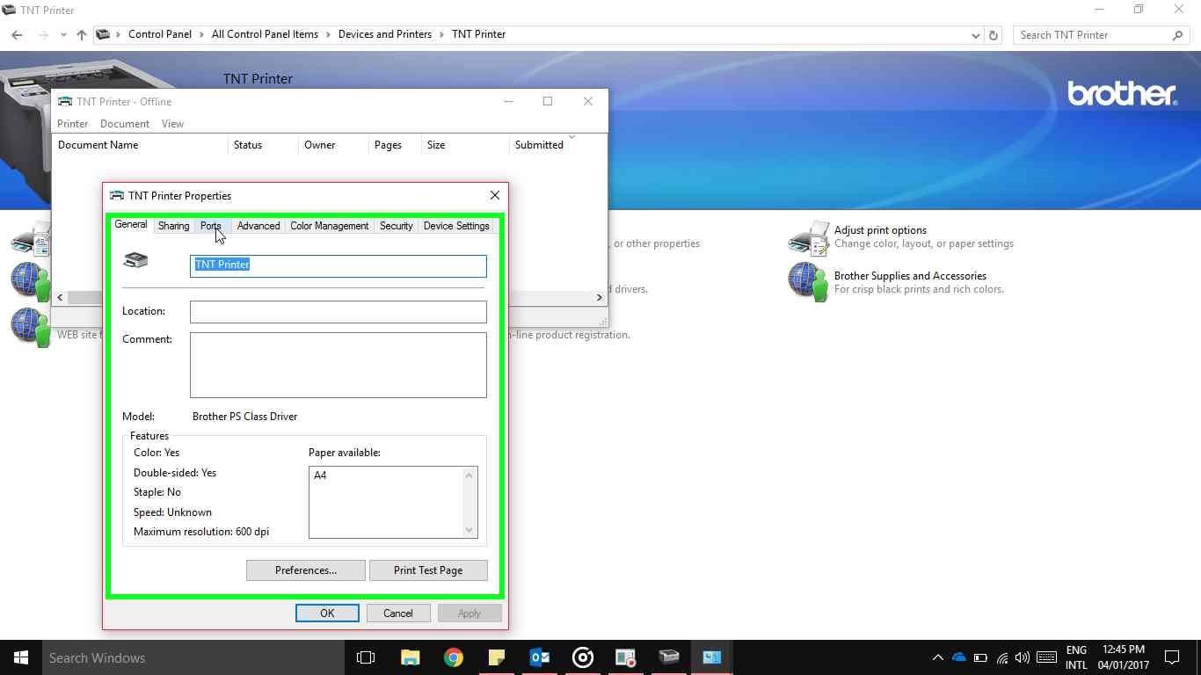Sort queue by Document Name column
The width and height of the screenshot is (1201, 675).
coord(140,145)
